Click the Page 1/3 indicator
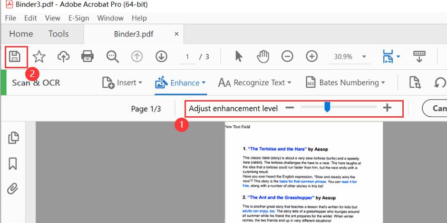This screenshot has height=223, width=447. pyautogui.click(x=146, y=109)
